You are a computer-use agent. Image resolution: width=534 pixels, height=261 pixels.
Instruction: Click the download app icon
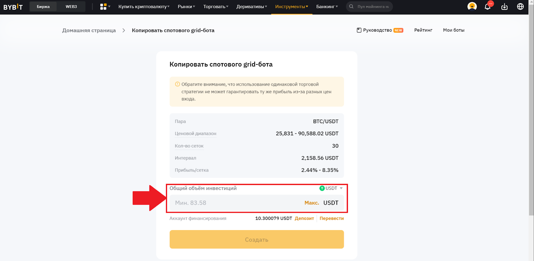click(x=504, y=7)
